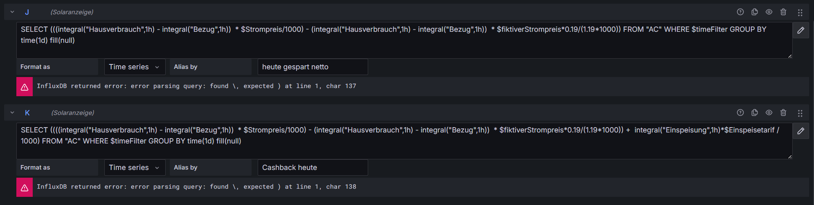Collapse query K row
Screen dimensions: 814x205
coord(12,112)
